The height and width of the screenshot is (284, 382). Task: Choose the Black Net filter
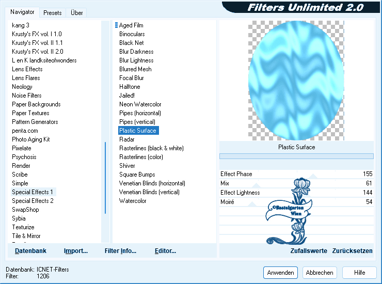tap(132, 43)
